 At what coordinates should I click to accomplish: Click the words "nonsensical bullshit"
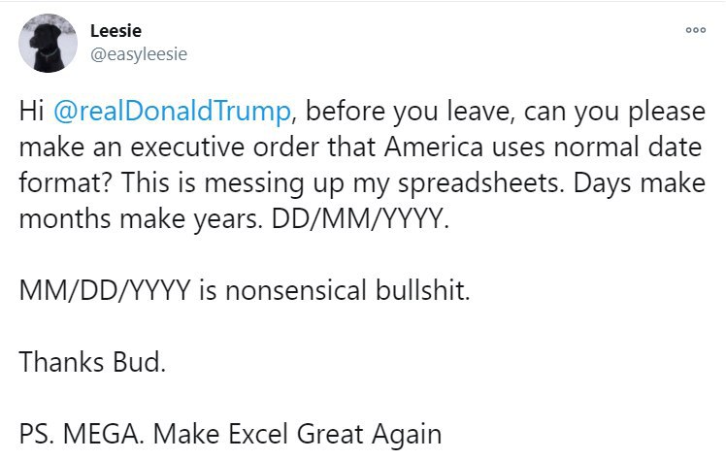click(x=347, y=290)
